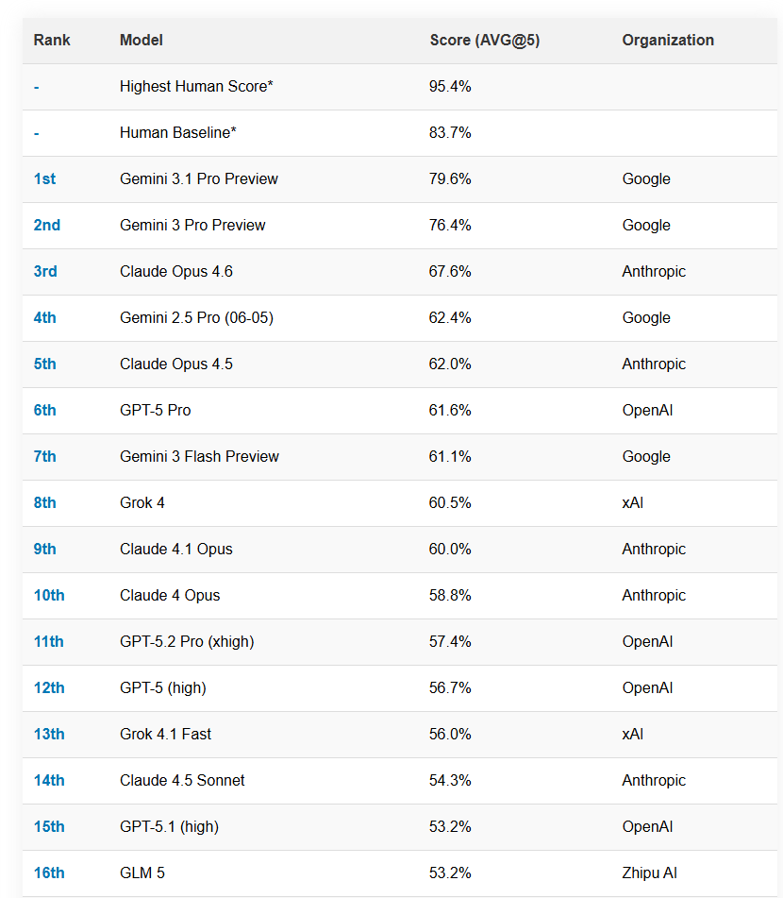Select the Organization column header

pos(667,41)
